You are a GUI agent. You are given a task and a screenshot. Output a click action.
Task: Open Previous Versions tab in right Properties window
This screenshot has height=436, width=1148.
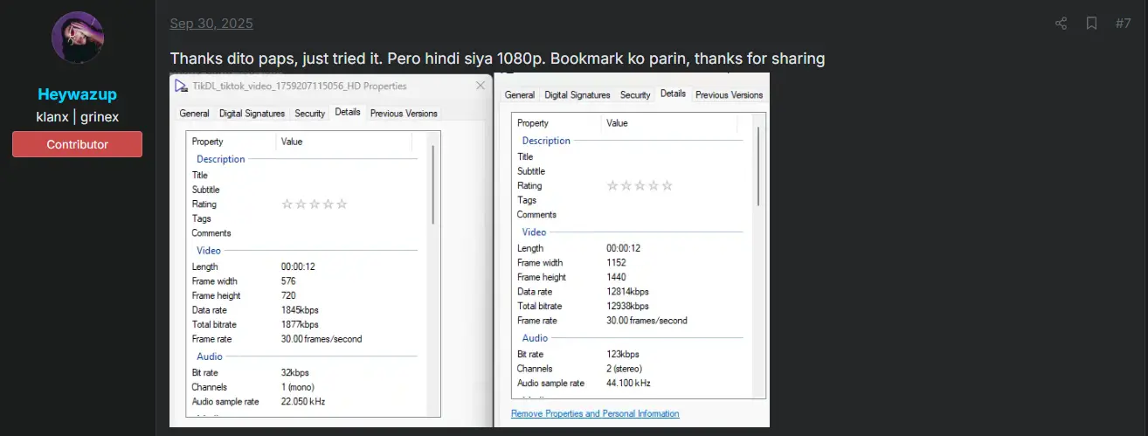click(729, 94)
